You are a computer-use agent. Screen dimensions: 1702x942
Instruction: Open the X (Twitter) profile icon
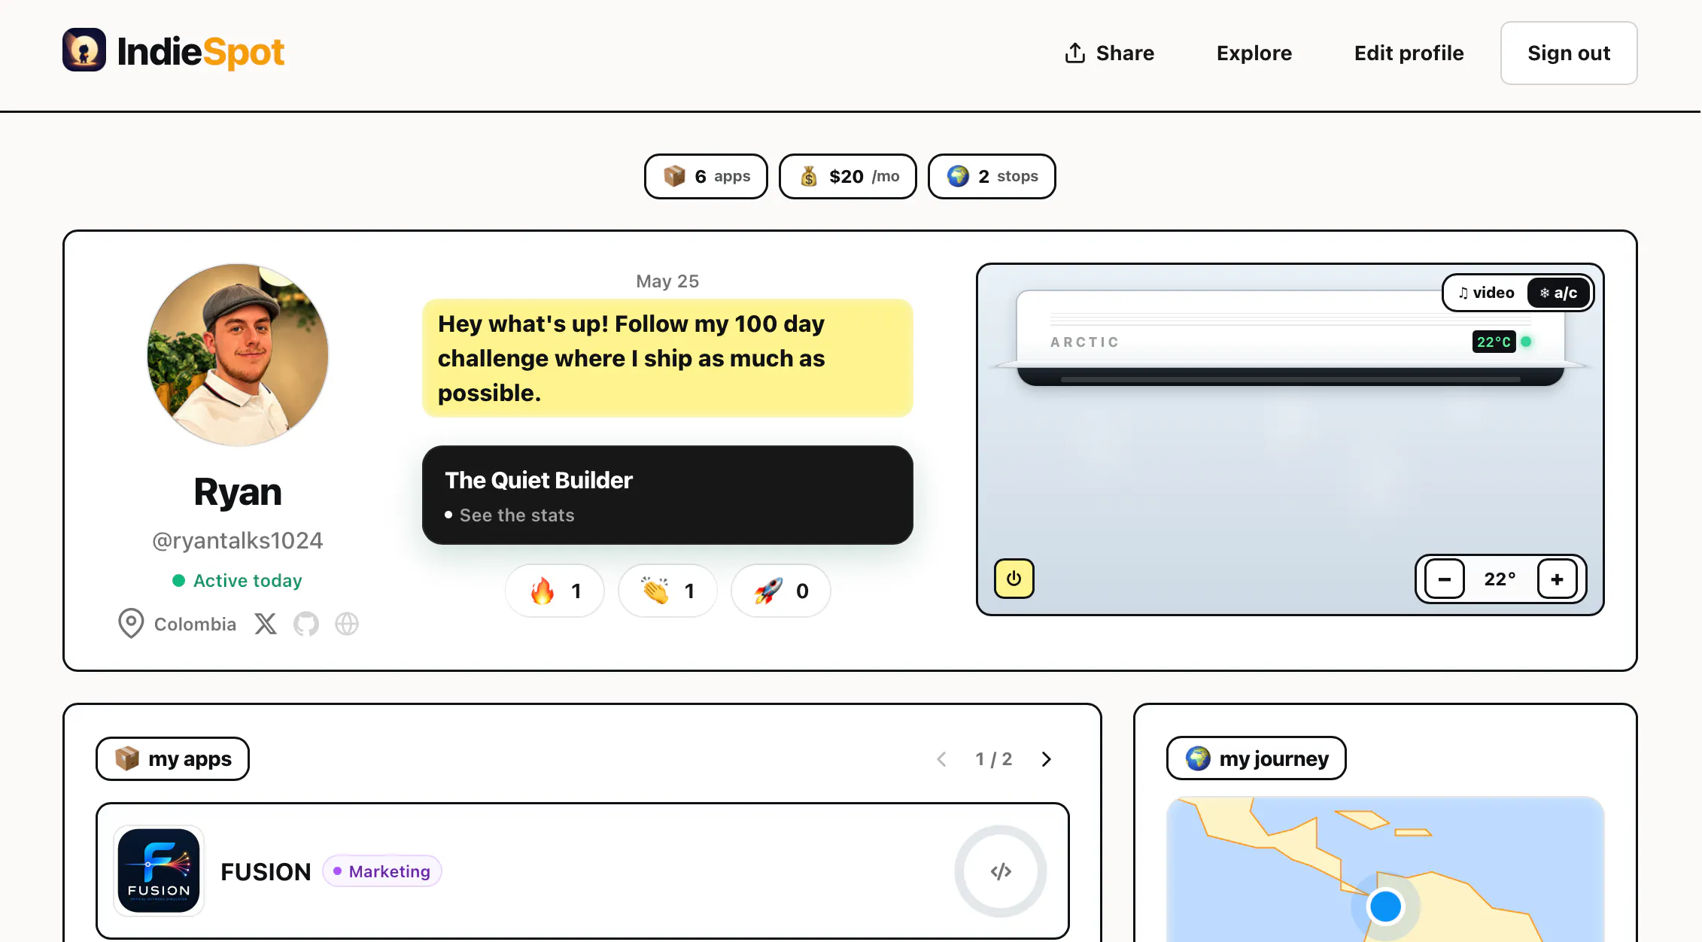click(x=266, y=624)
